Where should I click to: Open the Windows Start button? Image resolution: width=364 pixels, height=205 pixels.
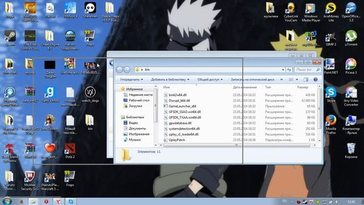pos(7,201)
